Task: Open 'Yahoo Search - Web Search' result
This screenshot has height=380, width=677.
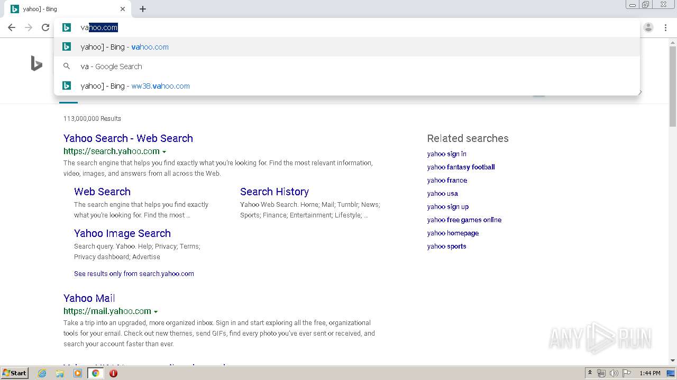Action: [128, 138]
